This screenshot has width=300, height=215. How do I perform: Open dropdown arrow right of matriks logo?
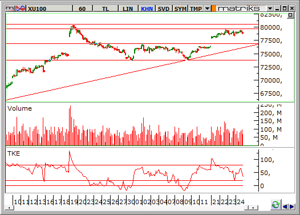click(270, 9)
